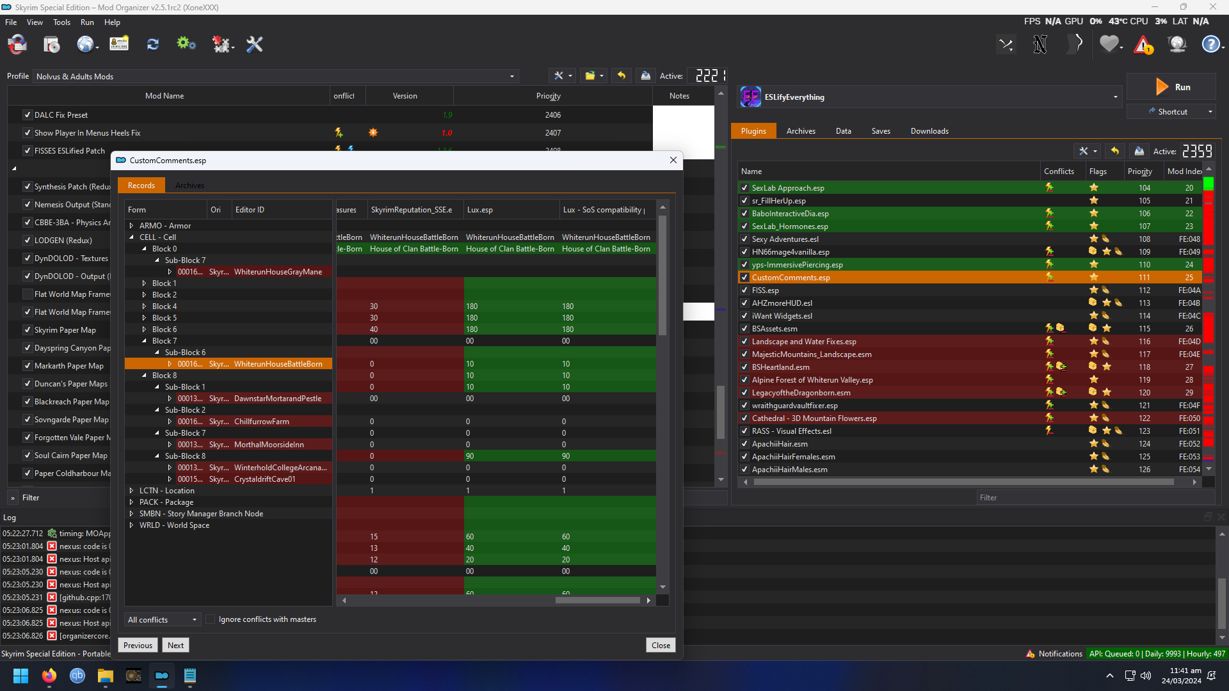Open the Shortcut dropdown arrow
This screenshot has height=691, width=1229.
click(x=1210, y=112)
